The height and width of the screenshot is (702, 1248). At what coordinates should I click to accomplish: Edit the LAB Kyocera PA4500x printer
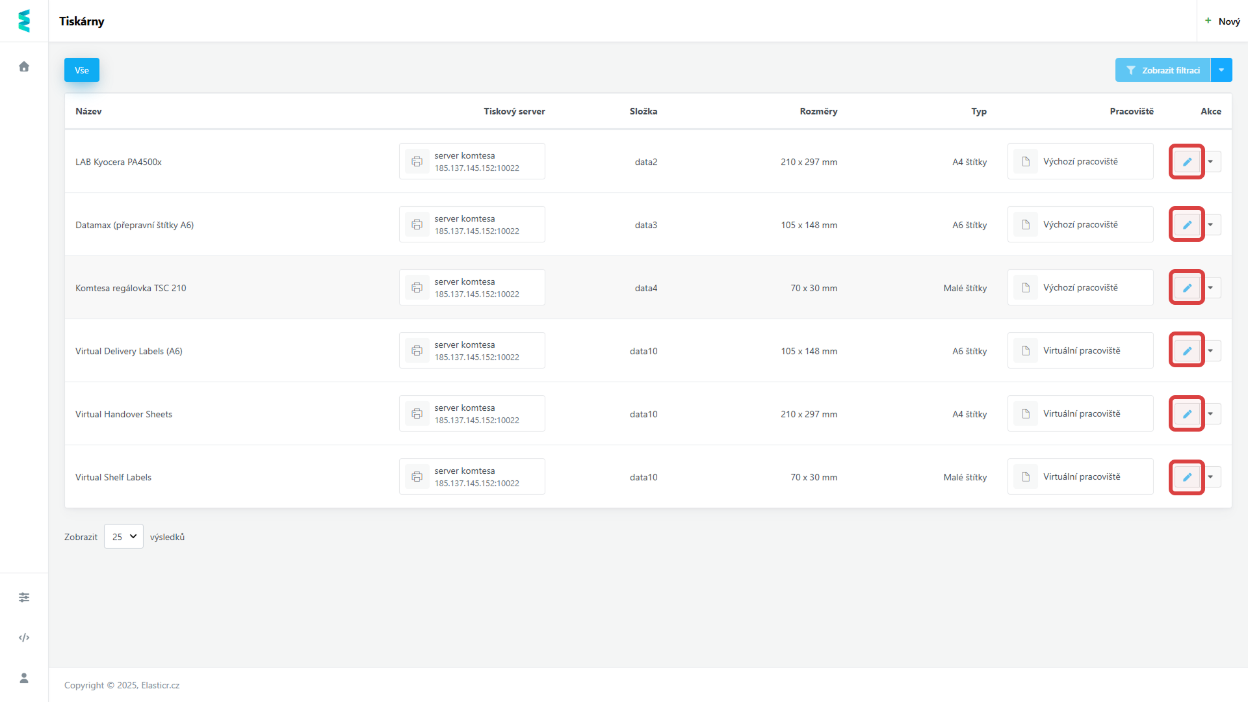pyautogui.click(x=1187, y=162)
